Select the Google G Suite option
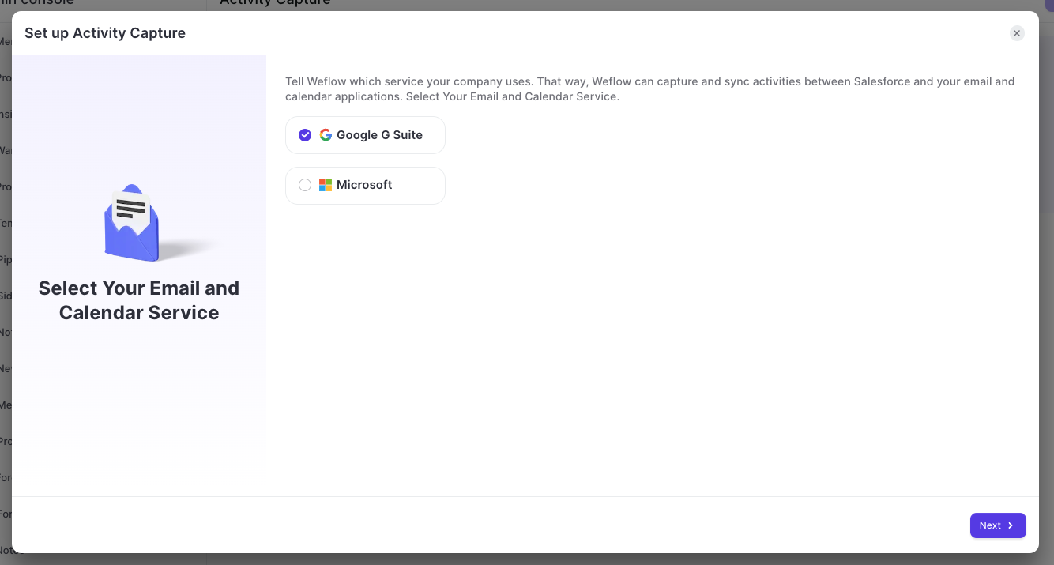The height and width of the screenshot is (565, 1054). coord(365,135)
